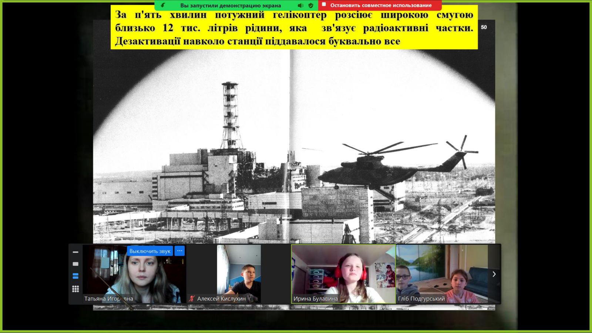
Task: Click the 'Татьяна Игоревна' name label
Action: pyautogui.click(x=109, y=299)
